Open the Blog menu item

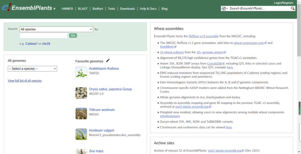point(164,9)
